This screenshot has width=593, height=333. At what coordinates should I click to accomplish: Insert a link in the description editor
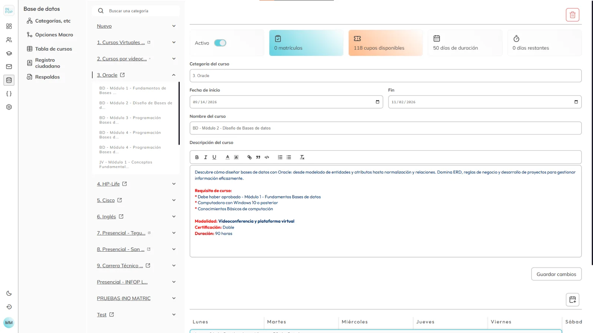tap(249, 157)
